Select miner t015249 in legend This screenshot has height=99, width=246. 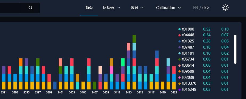(x=189, y=89)
